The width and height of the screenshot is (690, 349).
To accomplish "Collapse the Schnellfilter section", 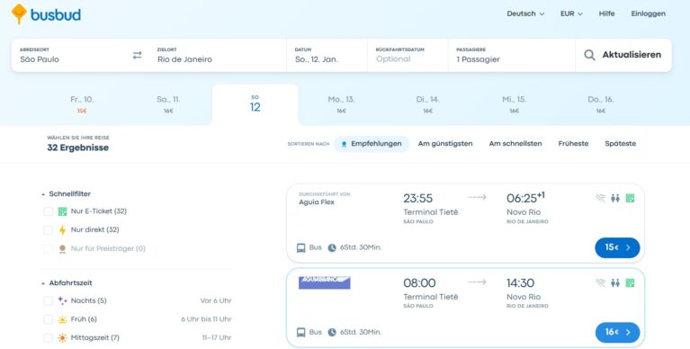I will click(66, 193).
